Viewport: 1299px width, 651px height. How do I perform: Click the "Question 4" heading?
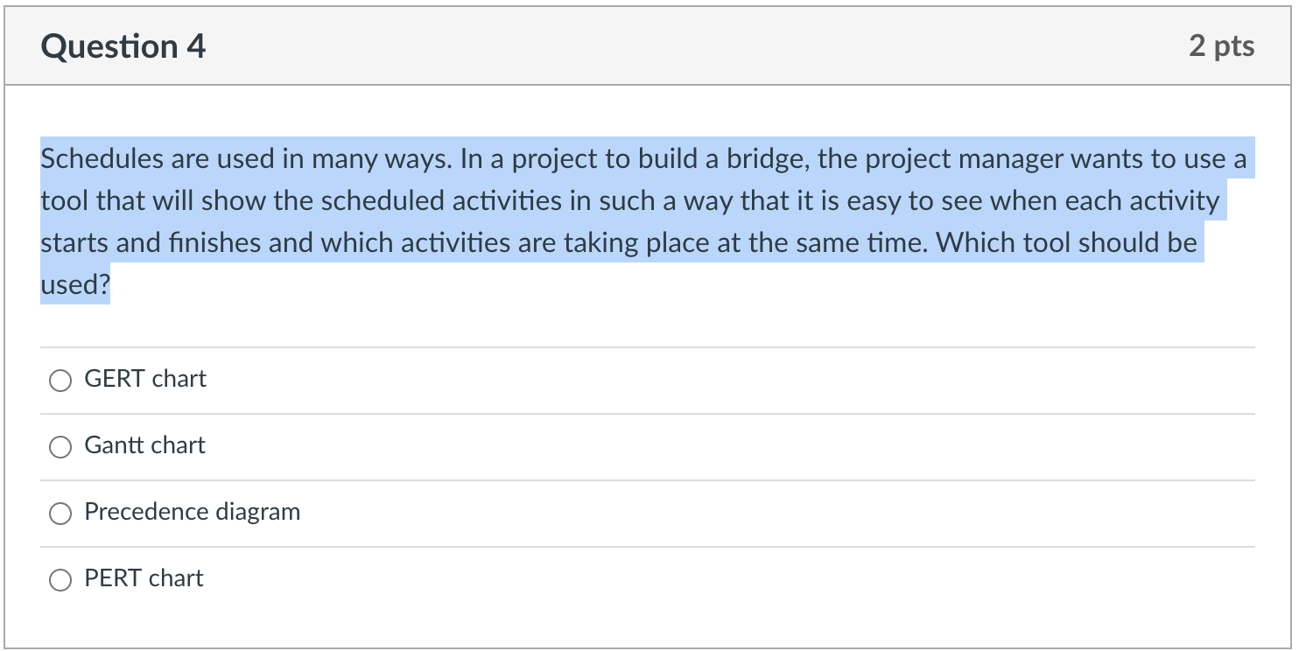[123, 46]
